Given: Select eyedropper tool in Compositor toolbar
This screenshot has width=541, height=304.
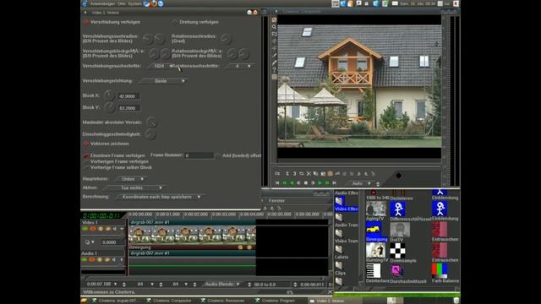Looking at the screenshot, I should click(274, 62).
